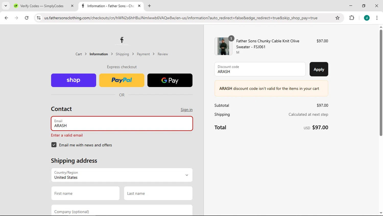
Task: Click Review breadcrumb step
Action: coord(163,54)
